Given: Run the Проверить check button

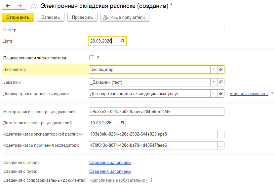Looking at the screenshot, I should coord(82,17).
